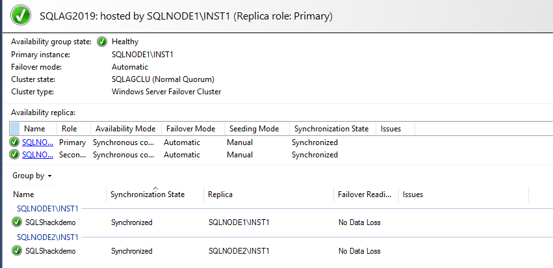This screenshot has height=268, width=553.
Task: Click the primary replica row status icon
Action: (x=14, y=142)
